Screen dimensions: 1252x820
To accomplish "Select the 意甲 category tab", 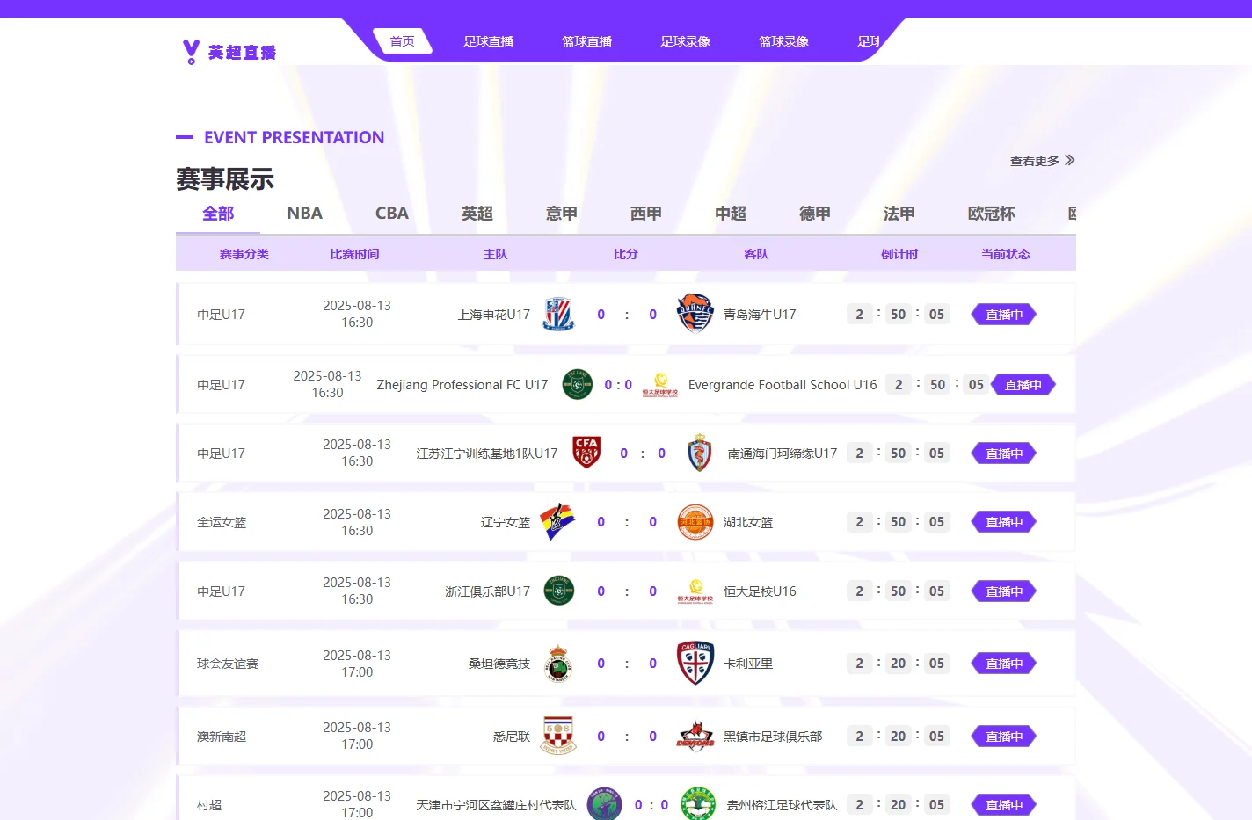I will (x=562, y=214).
